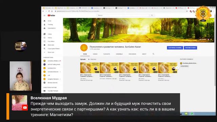Click the small circular participant video
Viewport: 217px width, 122px height.
pos(21,46)
